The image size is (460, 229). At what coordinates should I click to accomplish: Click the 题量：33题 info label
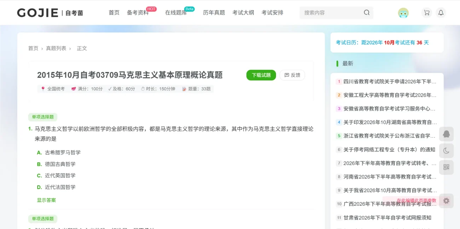[x=196, y=89]
